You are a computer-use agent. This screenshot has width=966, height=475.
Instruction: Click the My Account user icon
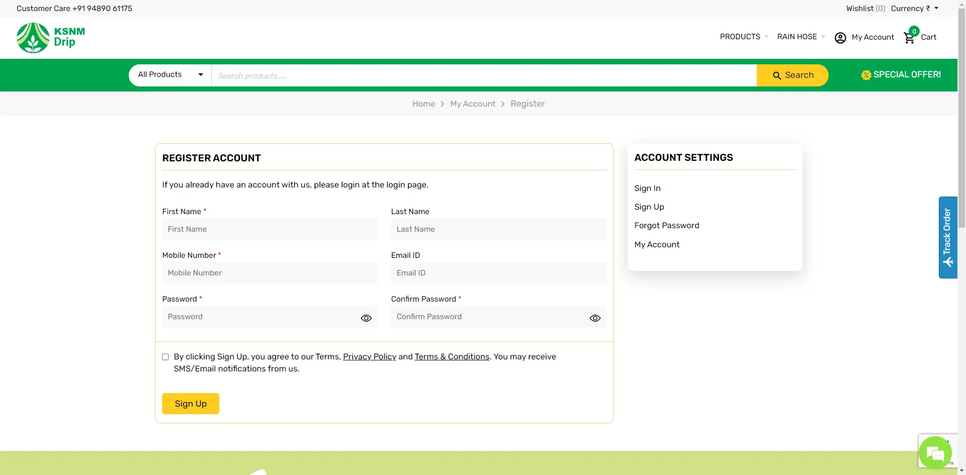point(840,38)
